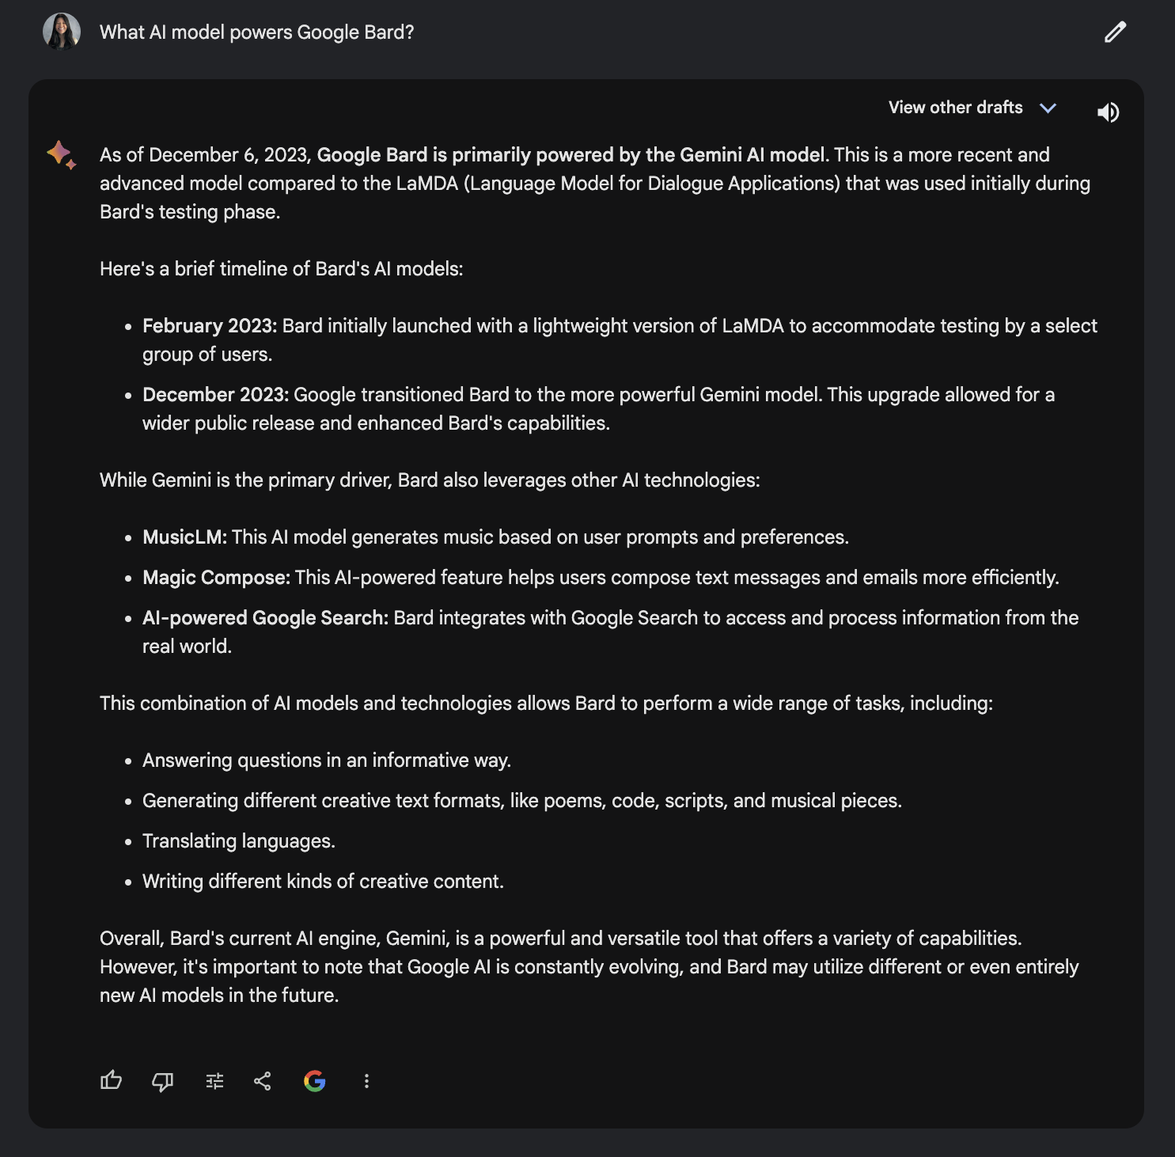Click the bold Gemini AI model sentence

[x=570, y=155]
